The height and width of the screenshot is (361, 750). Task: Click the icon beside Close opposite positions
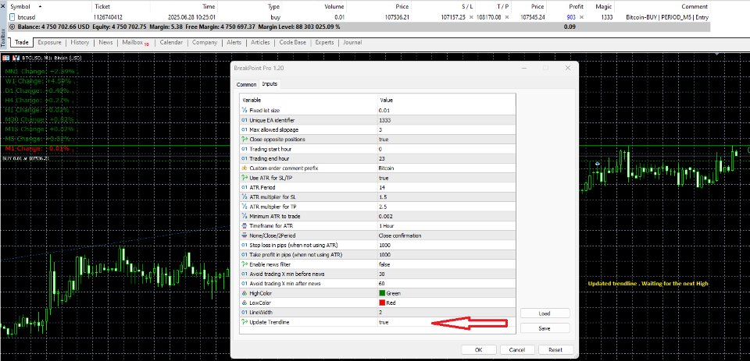coord(245,139)
